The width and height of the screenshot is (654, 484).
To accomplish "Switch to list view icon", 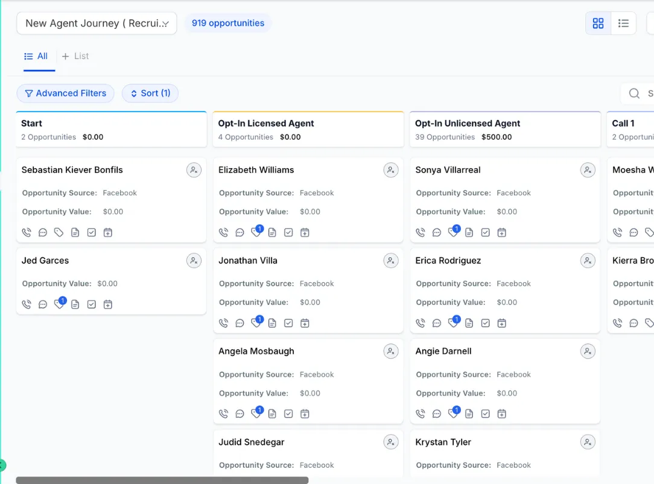I will click(623, 24).
